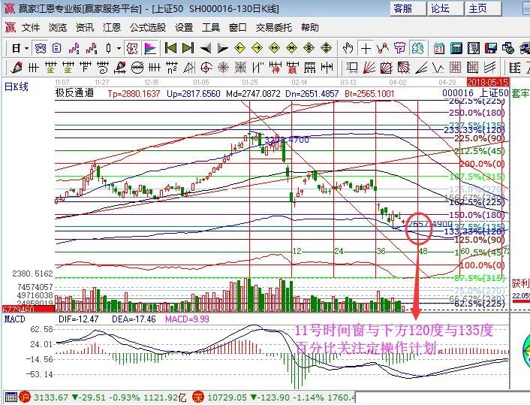Open the 浏览 menu
This screenshot has height=405, width=530.
58,27
